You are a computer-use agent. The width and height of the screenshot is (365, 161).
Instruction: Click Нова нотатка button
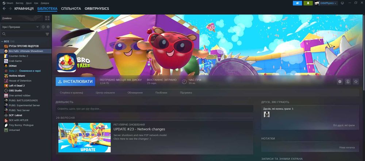click(347, 148)
